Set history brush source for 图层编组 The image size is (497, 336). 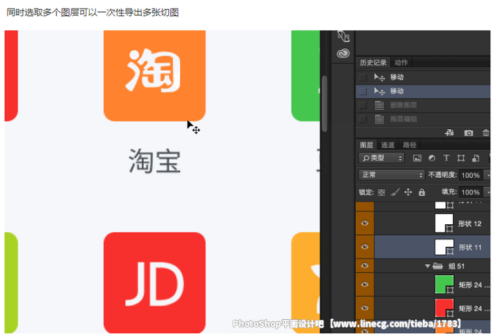pos(363,119)
